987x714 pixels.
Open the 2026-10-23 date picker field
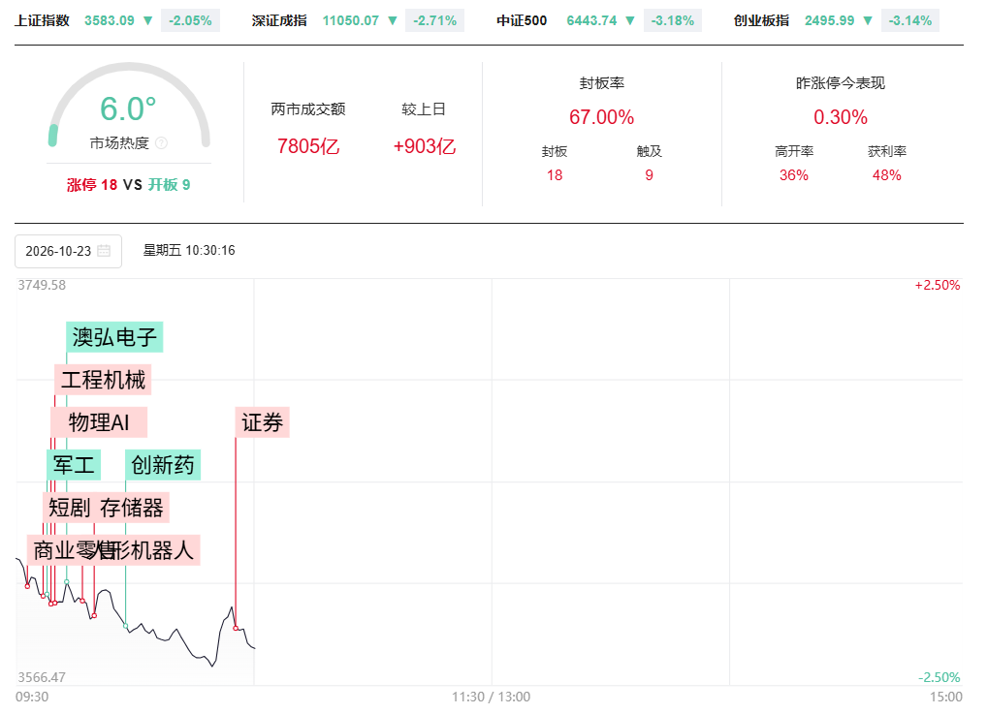tap(68, 251)
